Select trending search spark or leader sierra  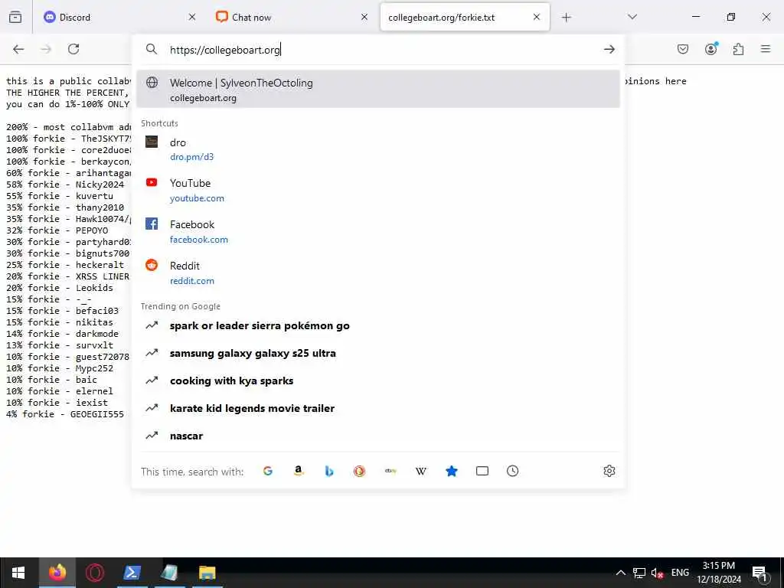pyautogui.click(x=378, y=326)
